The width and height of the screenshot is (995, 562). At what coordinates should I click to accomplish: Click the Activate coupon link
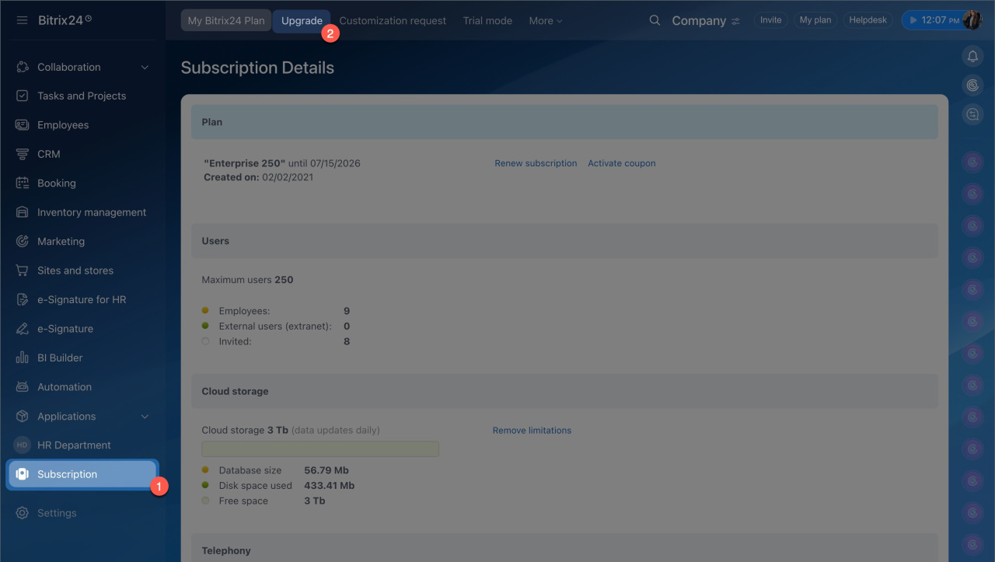(x=621, y=163)
